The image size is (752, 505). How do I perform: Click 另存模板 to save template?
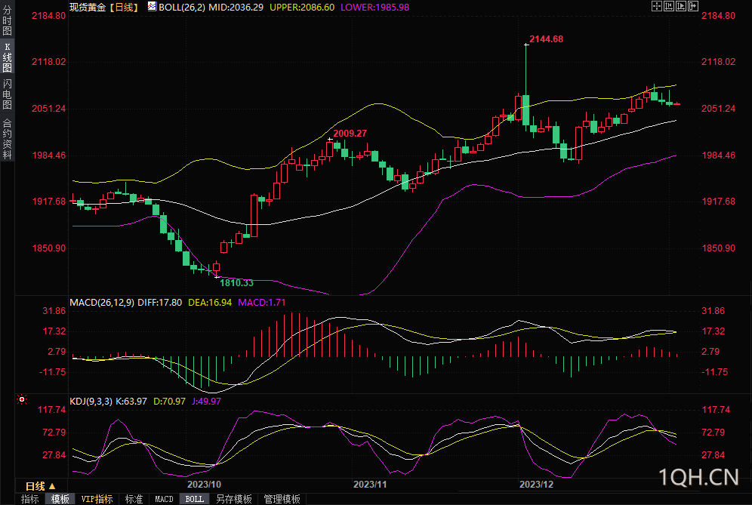coord(233,499)
